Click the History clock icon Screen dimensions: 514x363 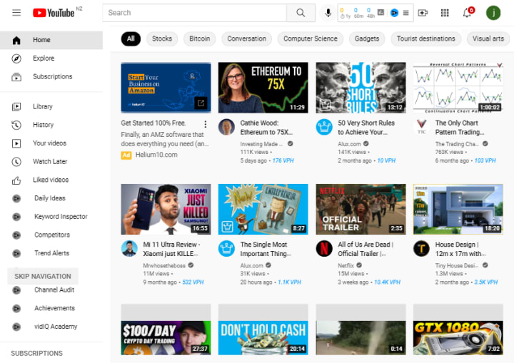16,125
